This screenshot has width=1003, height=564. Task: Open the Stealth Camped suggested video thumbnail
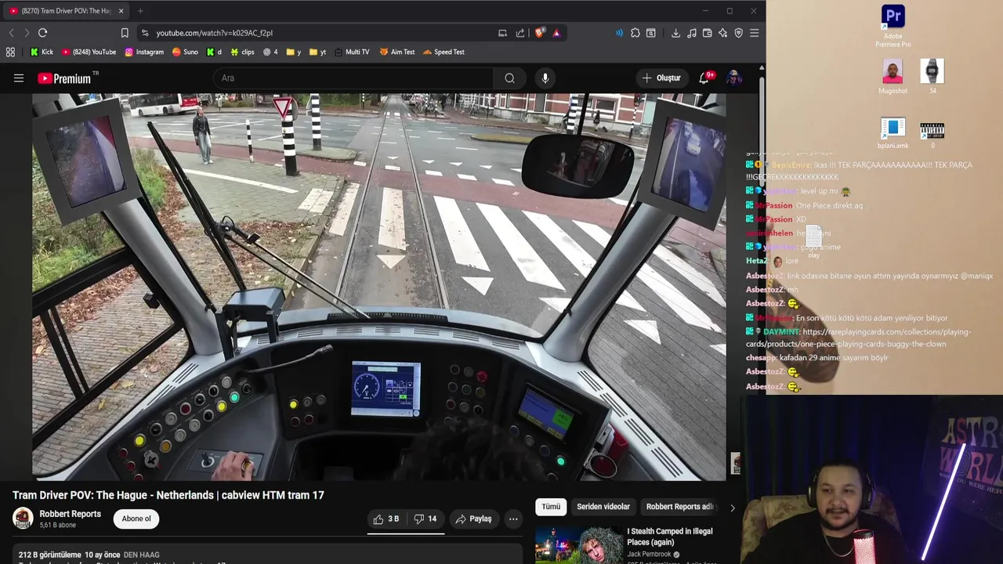579,544
